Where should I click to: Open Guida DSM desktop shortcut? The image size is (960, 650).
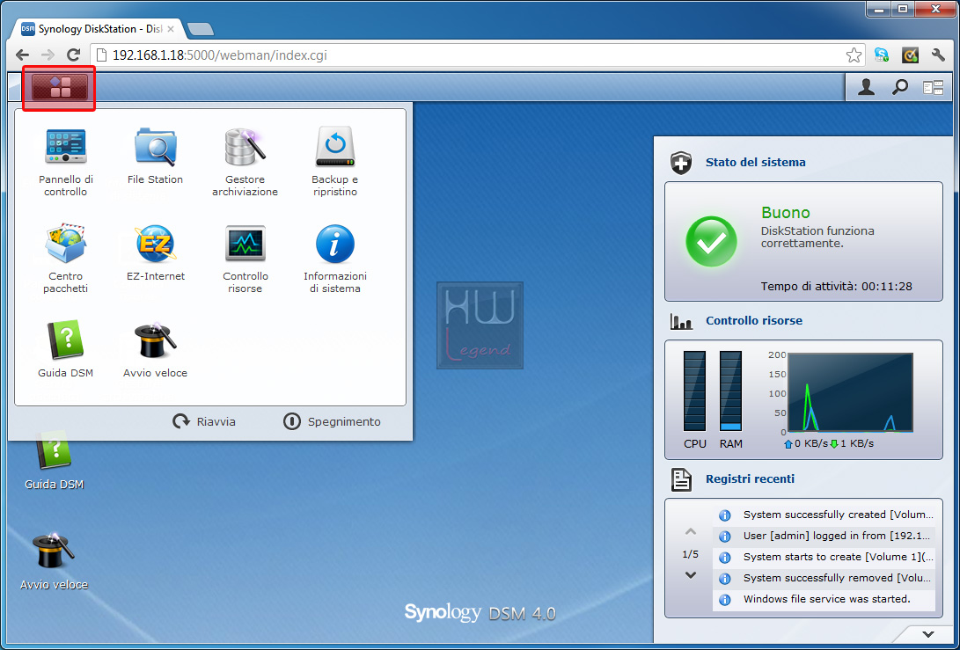[x=54, y=460]
